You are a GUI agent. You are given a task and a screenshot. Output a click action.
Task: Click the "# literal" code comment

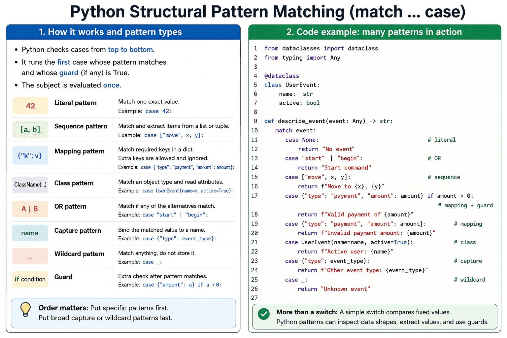click(442, 140)
